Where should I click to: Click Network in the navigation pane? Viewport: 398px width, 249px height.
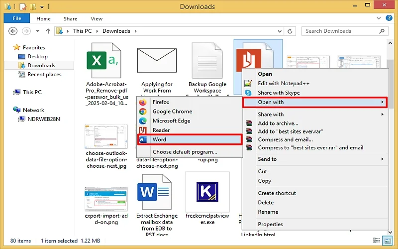(33, 110)
